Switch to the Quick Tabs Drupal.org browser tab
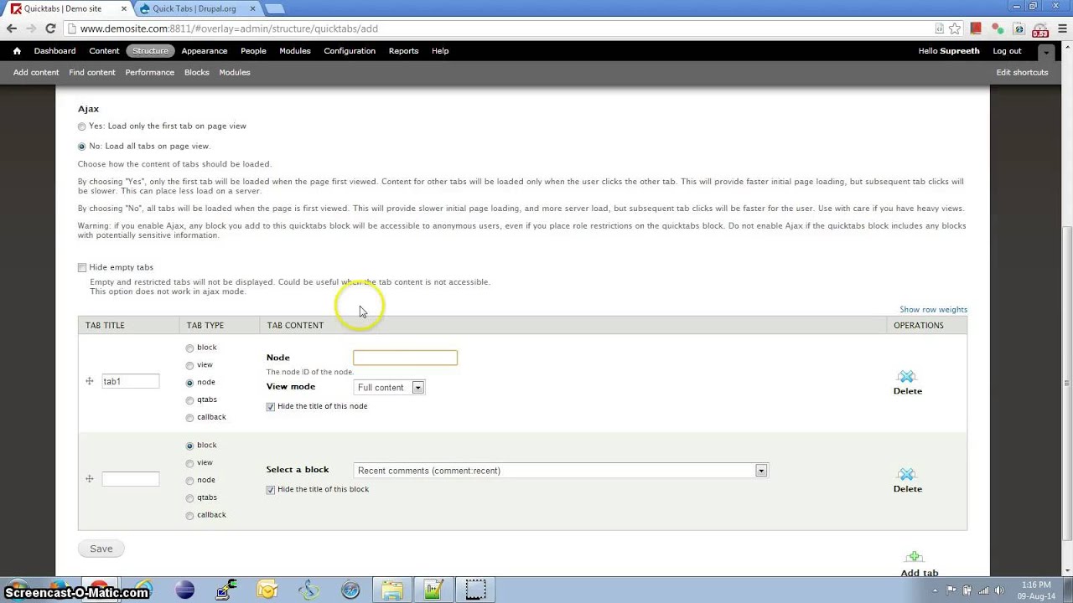1073x603 pixels. coord(200,9)
